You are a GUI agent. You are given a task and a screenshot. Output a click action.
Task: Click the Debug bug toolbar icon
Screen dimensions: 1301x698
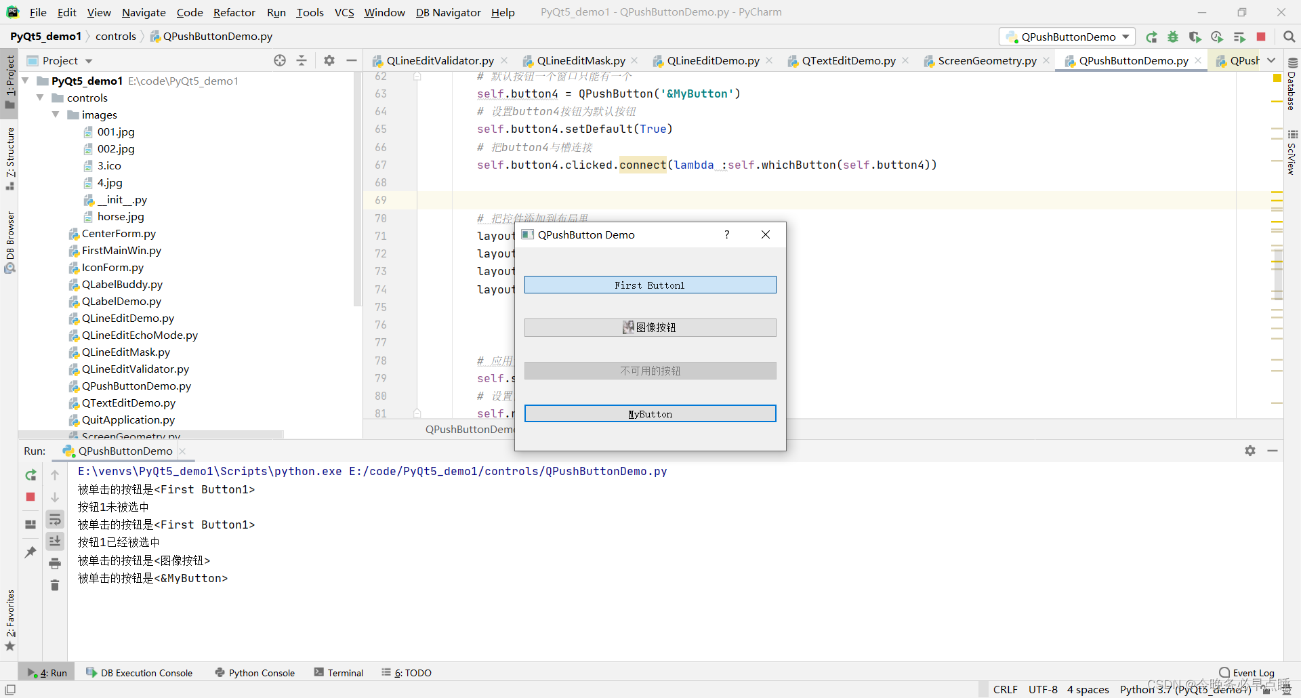tap(1173, 37)
